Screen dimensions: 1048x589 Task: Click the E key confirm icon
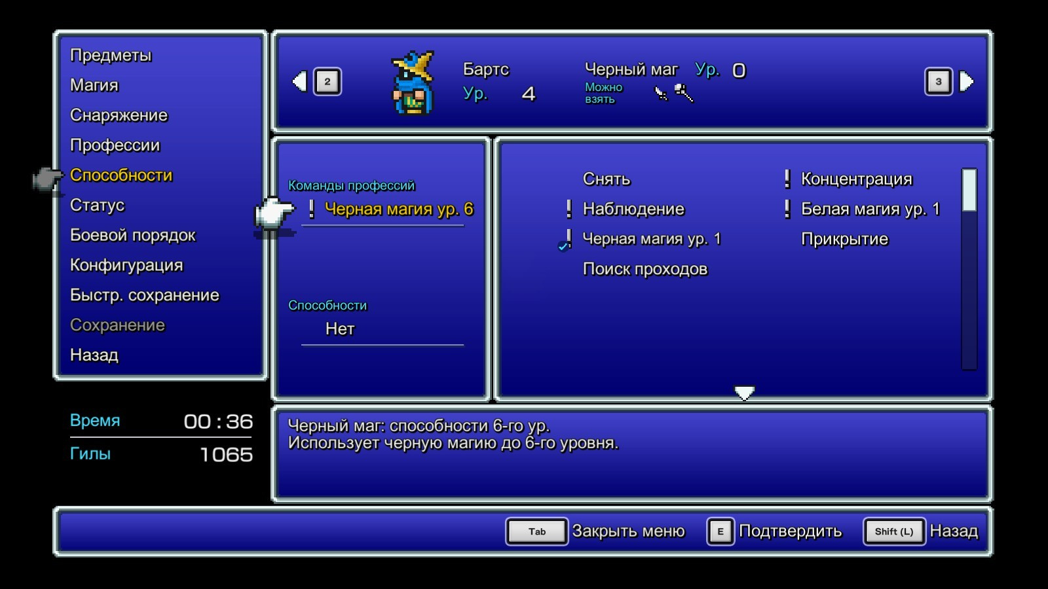pos(720,531)
